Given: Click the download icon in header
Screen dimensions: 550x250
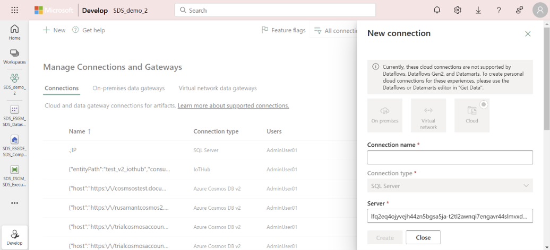Looking at the screenshot, I should tap(478, 10).
